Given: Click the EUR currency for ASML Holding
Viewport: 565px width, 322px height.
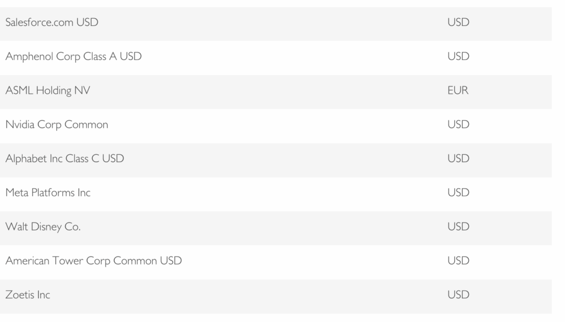Looking at the screenshot, I should [x=458, y=91].
